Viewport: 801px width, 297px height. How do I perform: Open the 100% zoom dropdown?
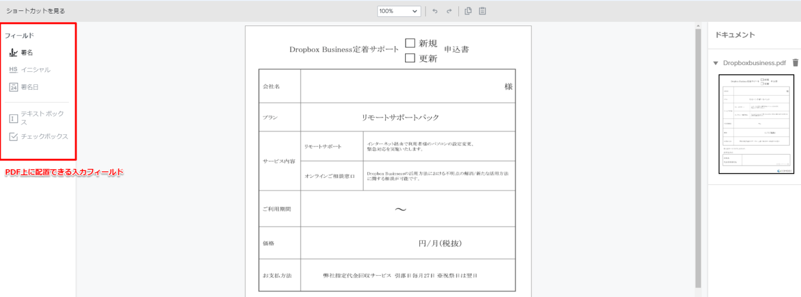tap(399, 11)
